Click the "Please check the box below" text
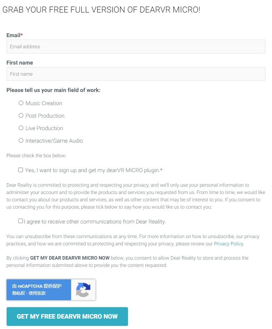 36,156
